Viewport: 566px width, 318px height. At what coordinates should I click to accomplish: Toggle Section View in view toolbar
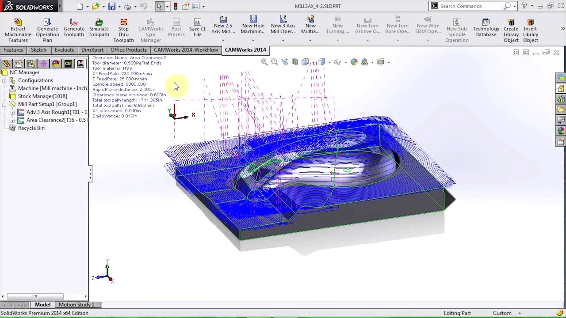295,62
